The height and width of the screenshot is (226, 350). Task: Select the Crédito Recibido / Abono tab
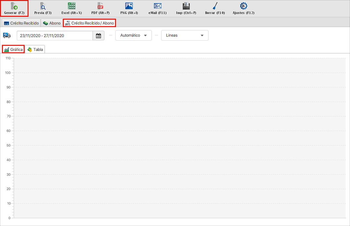coord(89,23)
